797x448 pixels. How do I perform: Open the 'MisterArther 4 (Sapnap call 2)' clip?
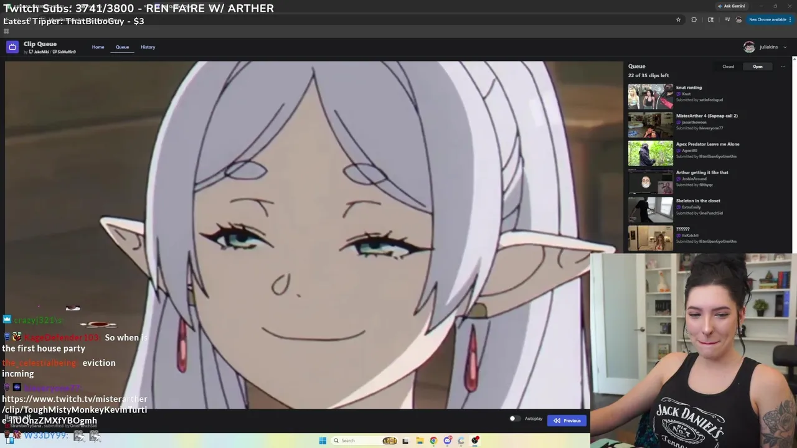tap(707, 116)
